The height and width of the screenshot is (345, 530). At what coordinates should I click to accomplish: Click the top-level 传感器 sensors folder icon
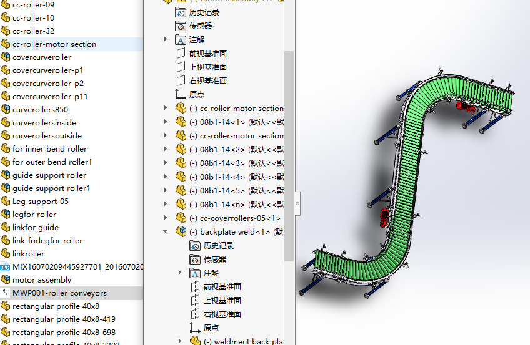[x=181, y=26]
